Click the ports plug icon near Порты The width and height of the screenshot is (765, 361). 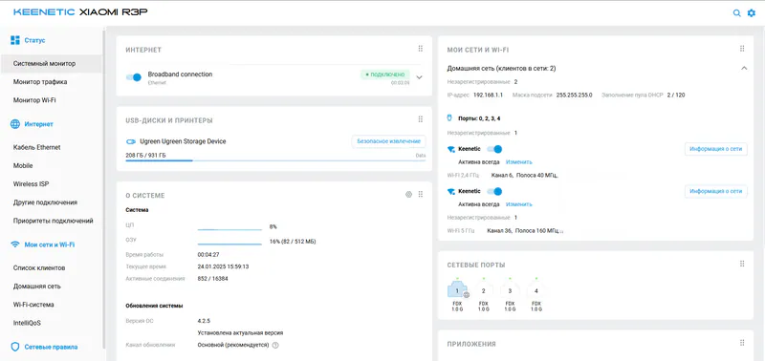click(450, 117)
